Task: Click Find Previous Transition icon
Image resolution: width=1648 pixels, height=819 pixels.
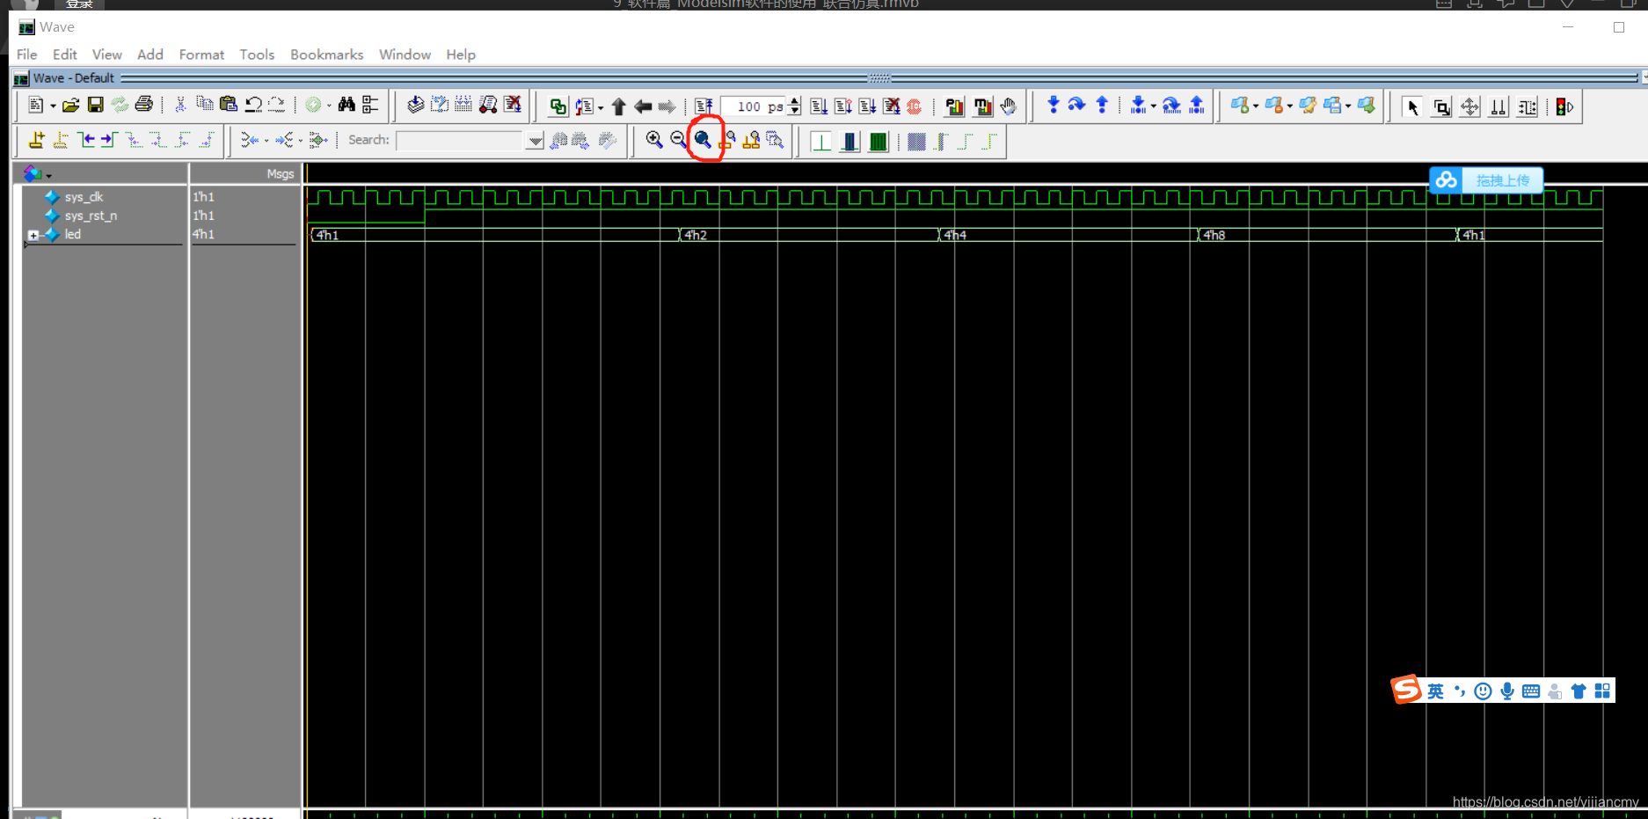Action: coord(85,140)
